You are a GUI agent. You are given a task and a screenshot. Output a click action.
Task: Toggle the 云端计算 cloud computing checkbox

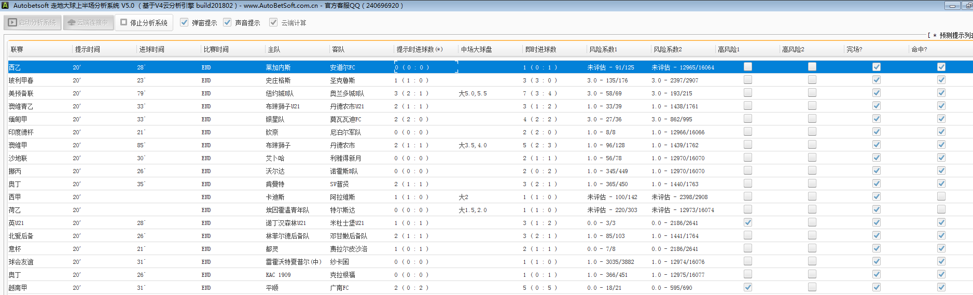(x=273, y=22)
